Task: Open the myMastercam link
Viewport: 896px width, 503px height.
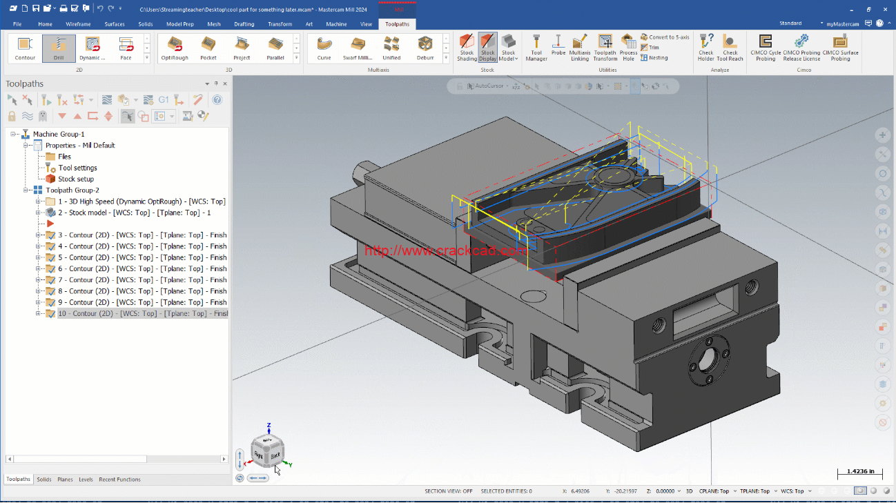Action: pyautogui.click(x=843, y=24)
